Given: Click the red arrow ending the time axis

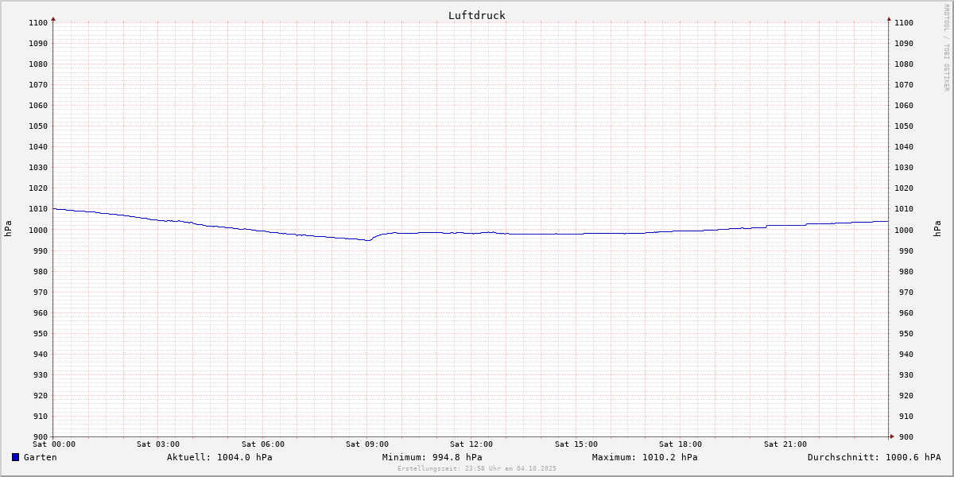Looking at the screenshot, I should coord(892,436).
